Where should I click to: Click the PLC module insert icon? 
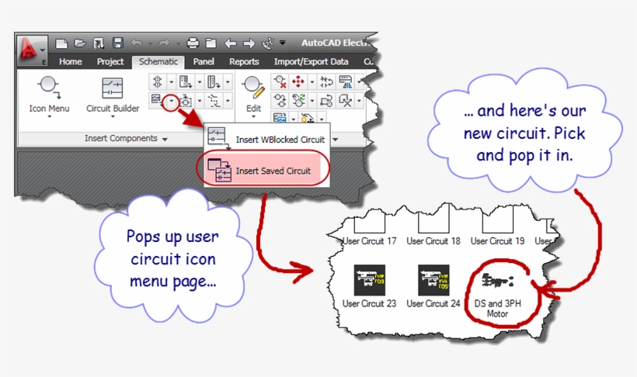click(186, 82)
